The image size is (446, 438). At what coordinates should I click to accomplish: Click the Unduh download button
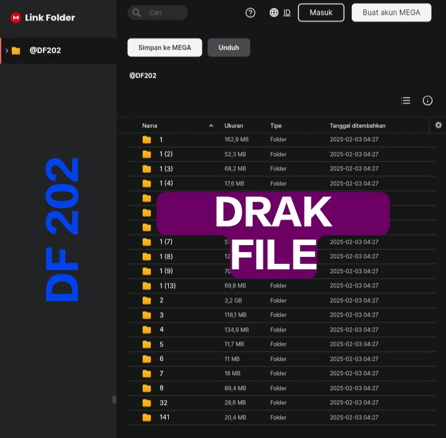tap(229, 47)
